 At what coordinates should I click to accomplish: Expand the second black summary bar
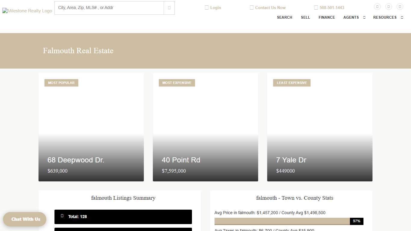pyautogui.click(x=123, y=229)
